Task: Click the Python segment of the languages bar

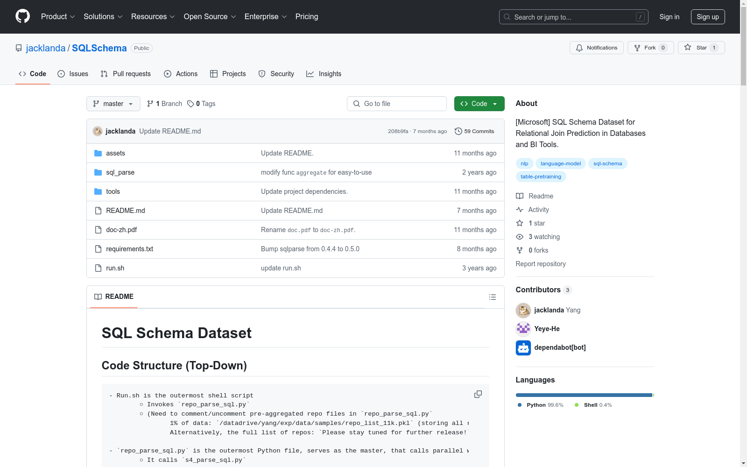Action: (584, 395)
